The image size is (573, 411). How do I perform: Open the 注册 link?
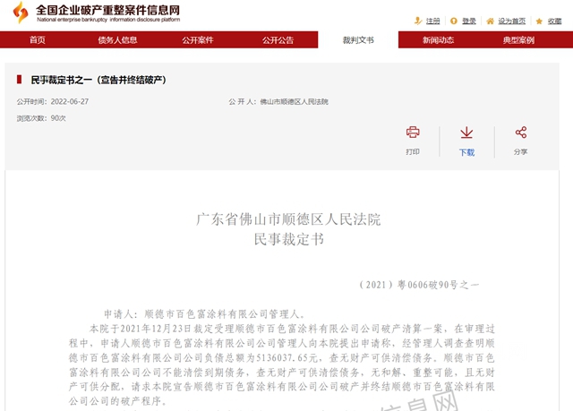(432, 21)
